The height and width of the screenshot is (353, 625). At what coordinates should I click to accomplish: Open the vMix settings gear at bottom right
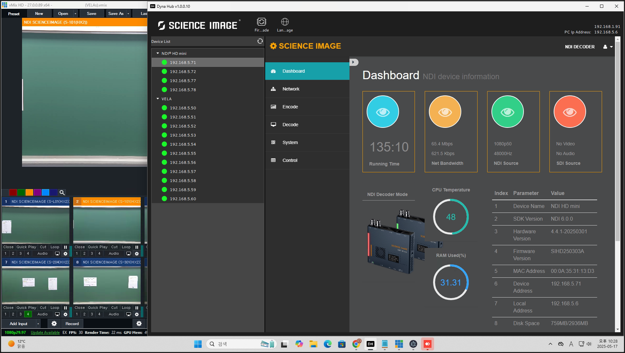click(139, 323)
